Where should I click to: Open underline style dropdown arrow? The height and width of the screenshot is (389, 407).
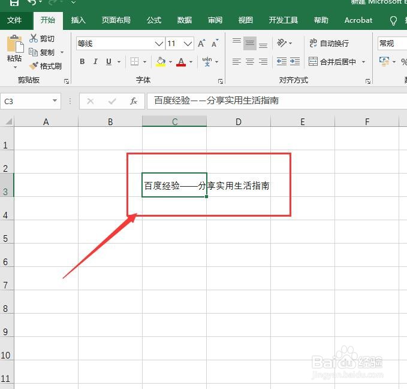pos(119,62)
